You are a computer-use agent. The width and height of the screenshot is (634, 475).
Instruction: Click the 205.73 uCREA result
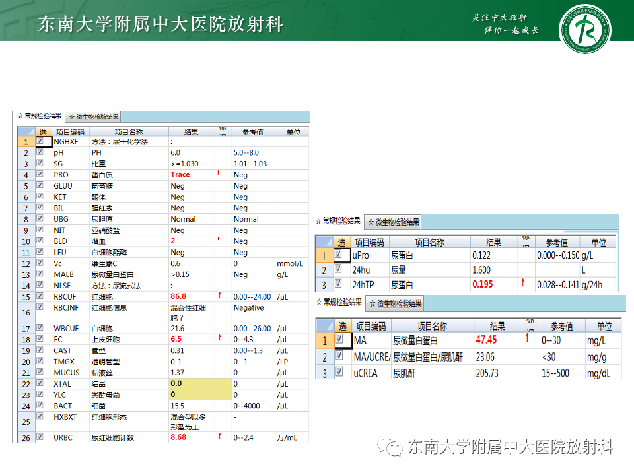click(x=487, y=373)
